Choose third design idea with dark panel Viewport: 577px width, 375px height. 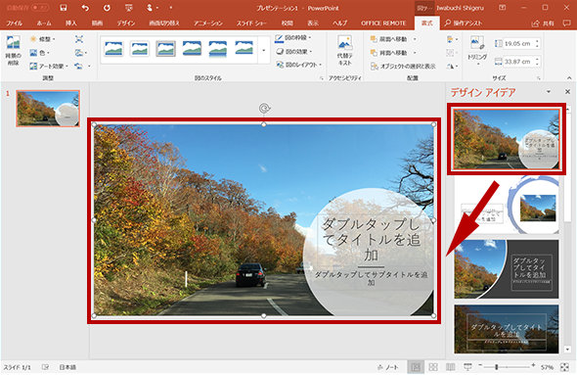[x=507, y=269]
